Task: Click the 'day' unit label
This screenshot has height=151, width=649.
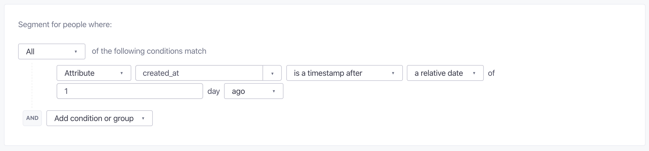Action: click(x=214, y=91)
